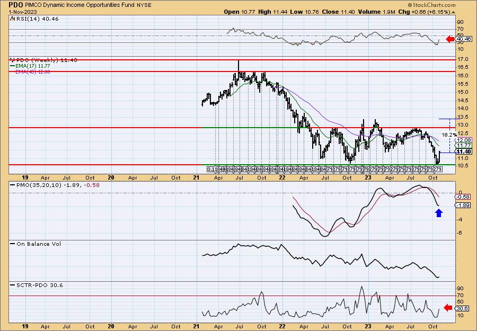Click the 11.77 EMA price tag on axis

[464, 146]
